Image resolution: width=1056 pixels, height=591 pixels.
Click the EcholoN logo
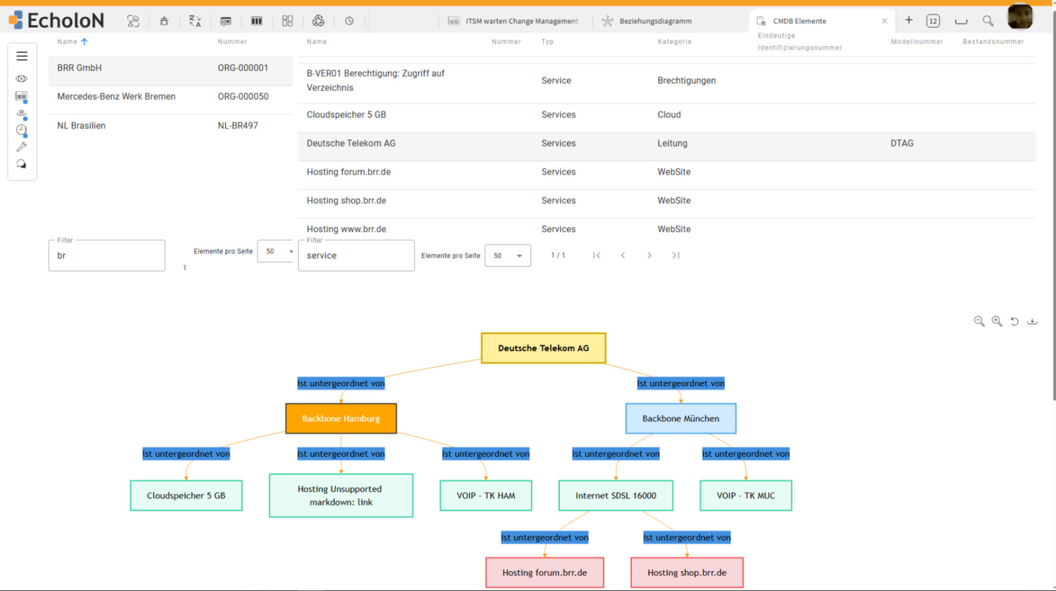pyautogui.click(x=57, y=20)
